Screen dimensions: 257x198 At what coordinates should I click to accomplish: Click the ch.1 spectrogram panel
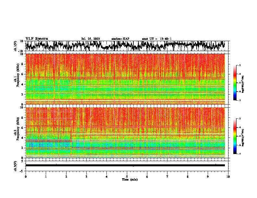click(125, 79)
